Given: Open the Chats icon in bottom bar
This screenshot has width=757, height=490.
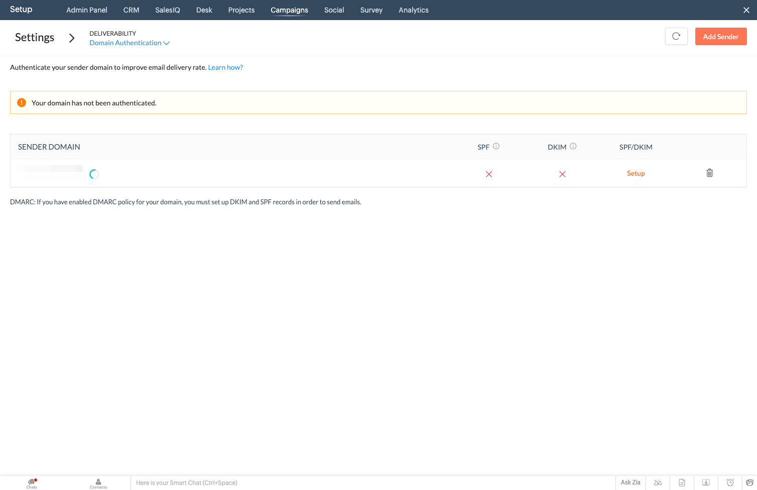Looking at the screenshot, I should [32, 483].
